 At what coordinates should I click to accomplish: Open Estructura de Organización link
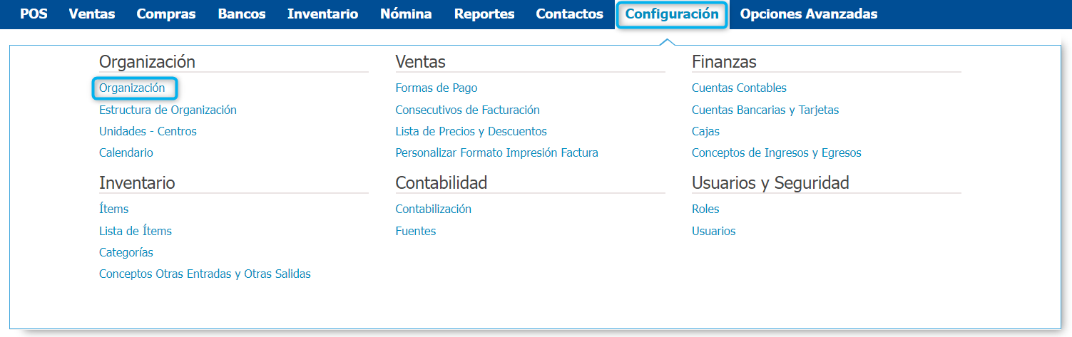tap(168, 110)
